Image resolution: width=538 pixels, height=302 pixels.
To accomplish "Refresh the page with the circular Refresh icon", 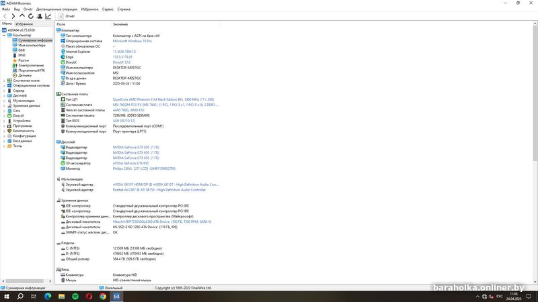I will coord(30,16).
